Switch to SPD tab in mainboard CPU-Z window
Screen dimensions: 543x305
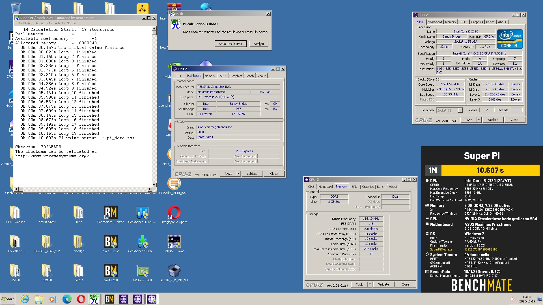click(223, 76)
